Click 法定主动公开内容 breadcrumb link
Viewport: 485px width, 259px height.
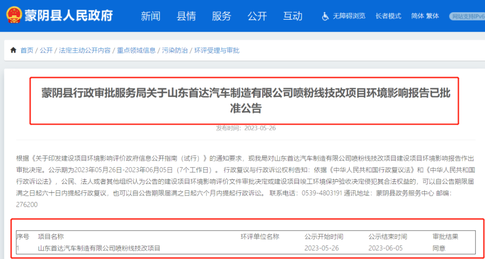click(84, 50)
